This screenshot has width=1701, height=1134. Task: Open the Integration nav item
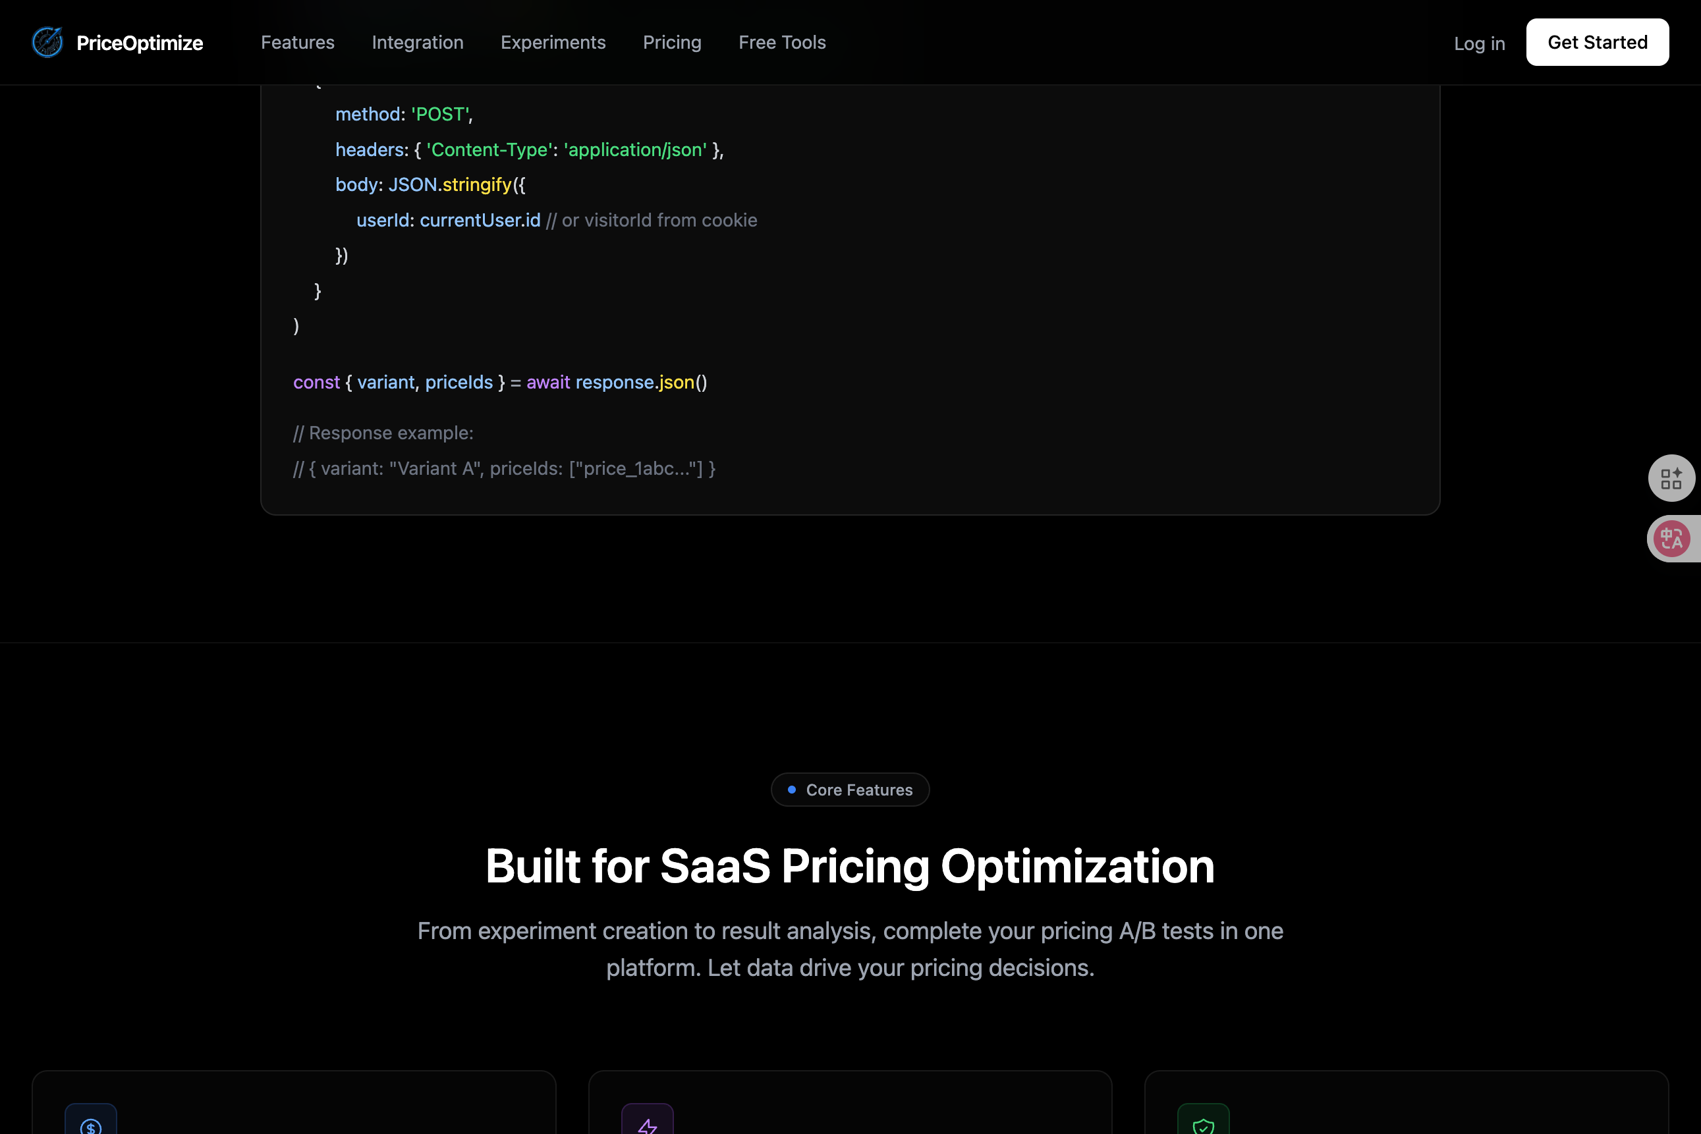pyautogui.click(x=418, y=43)
